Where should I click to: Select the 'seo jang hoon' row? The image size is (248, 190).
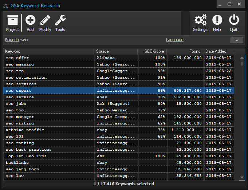click(119, 169)
